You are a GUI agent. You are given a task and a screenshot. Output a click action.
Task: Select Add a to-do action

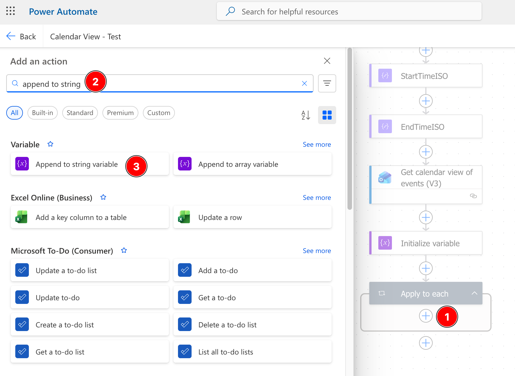(x=252, y=270)
